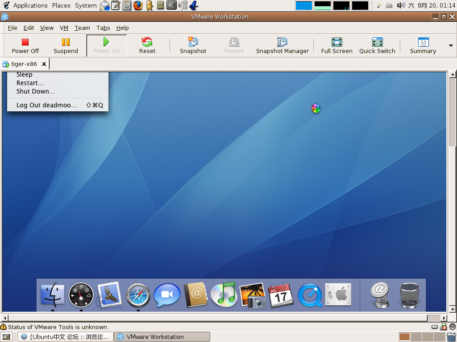457x342 pixels.
Task: Open the View menu
Action: [x=46, y=28]
